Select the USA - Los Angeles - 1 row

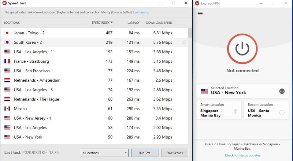94,52
